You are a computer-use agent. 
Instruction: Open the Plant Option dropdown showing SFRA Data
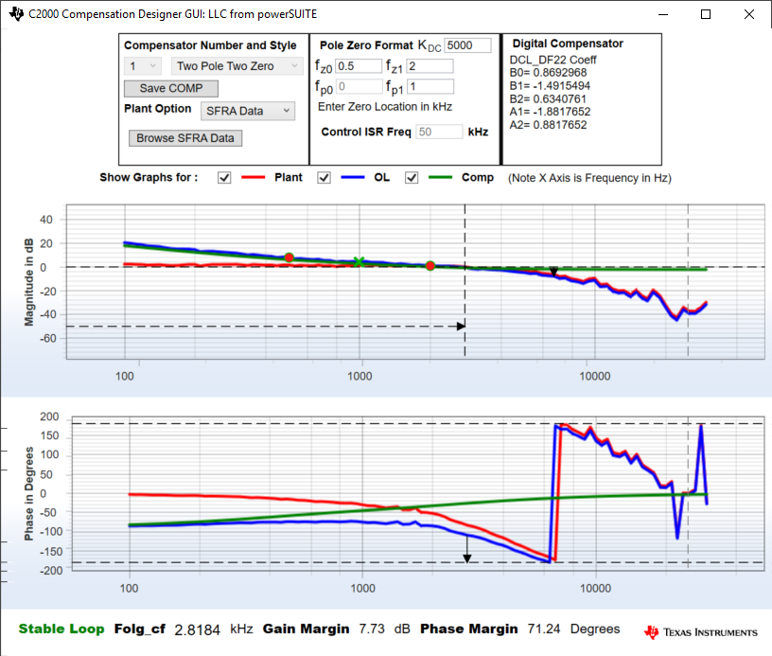click(x=247, y=110)
